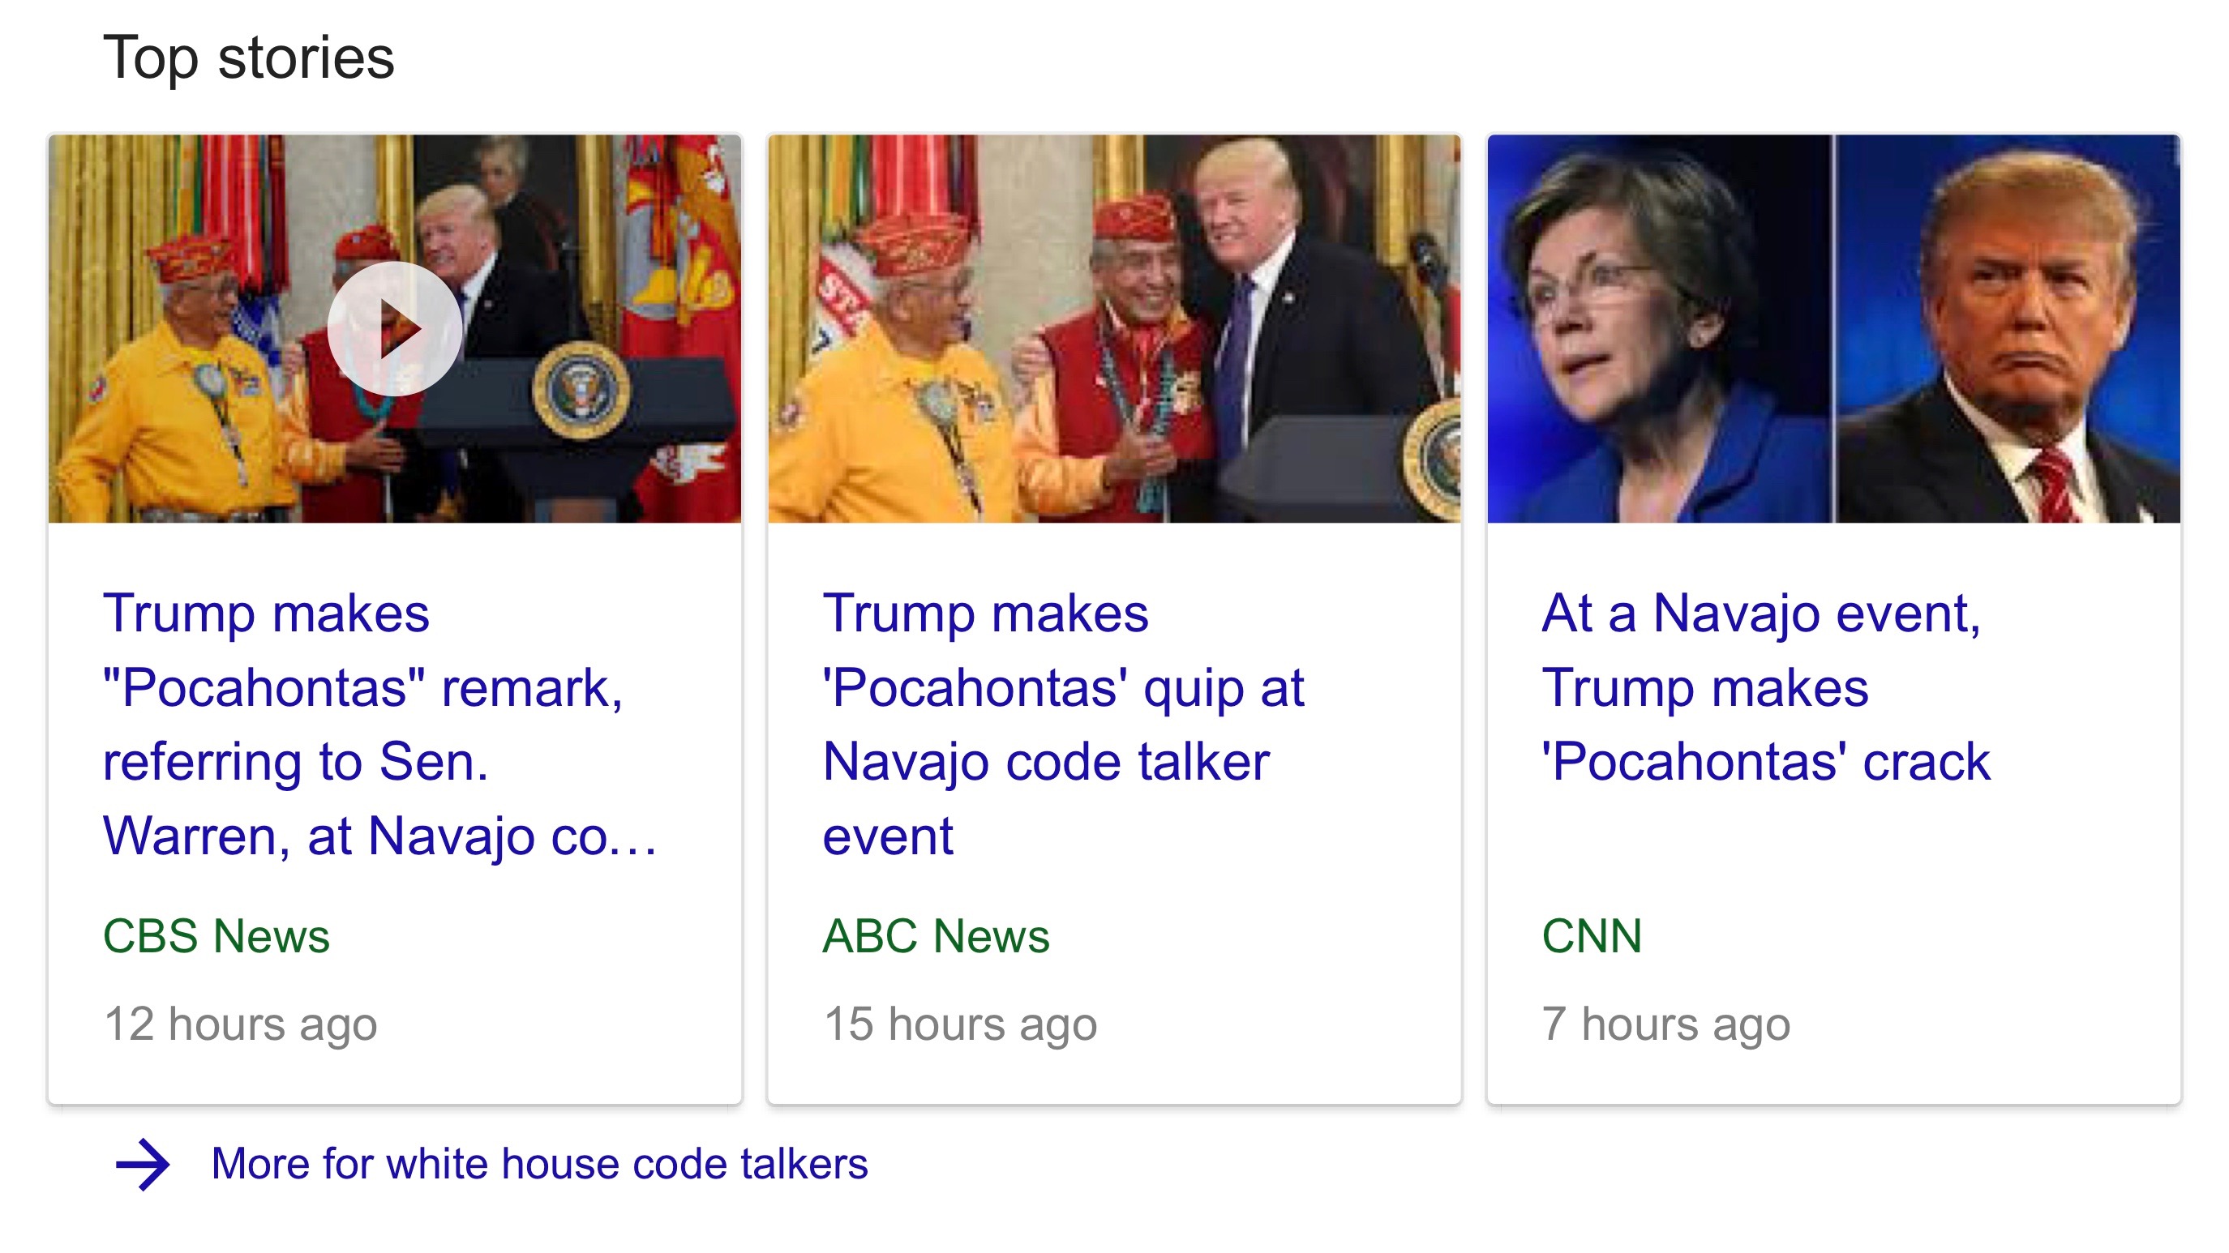Click the ABC News source label
This screenshot has height=1253, width=2229.
tap(936, 935)
